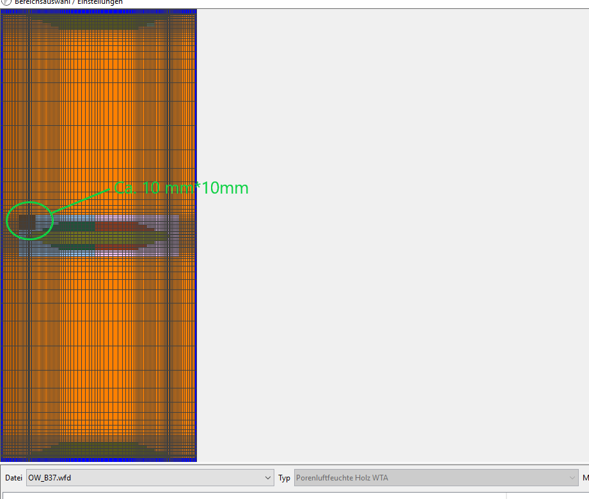The image size is (589, 499).
Task: Click the dark green layer segment in grid
Action: point(74,226)
